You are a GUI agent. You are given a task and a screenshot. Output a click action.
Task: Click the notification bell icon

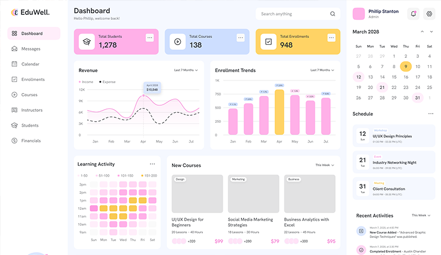point(413,14)
